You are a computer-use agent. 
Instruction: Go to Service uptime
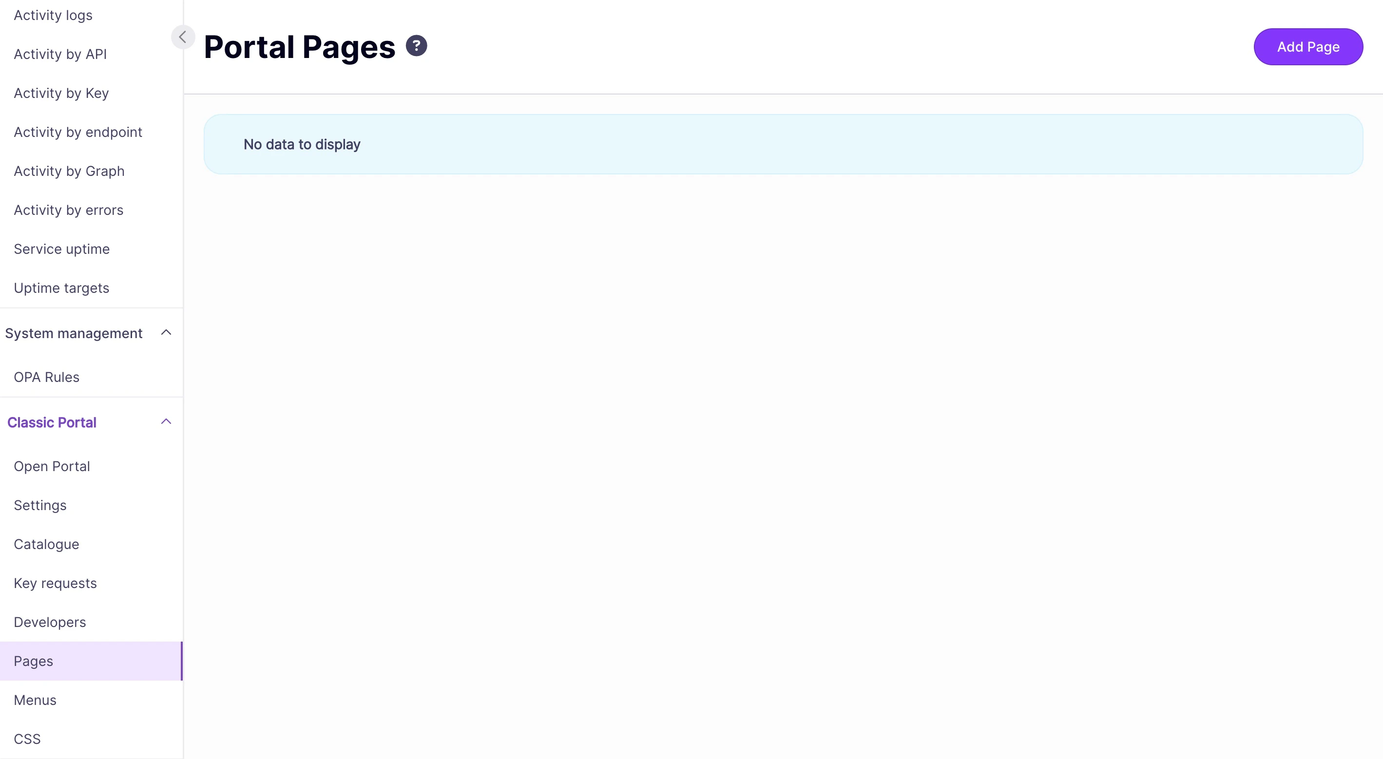(61, 248)
